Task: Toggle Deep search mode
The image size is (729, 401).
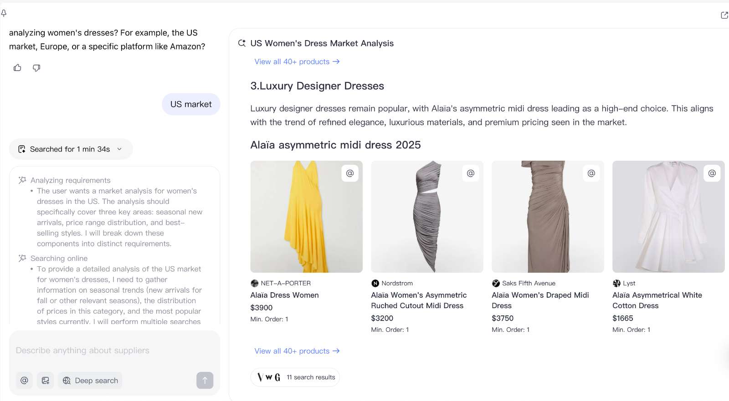Action: (90, 381)
